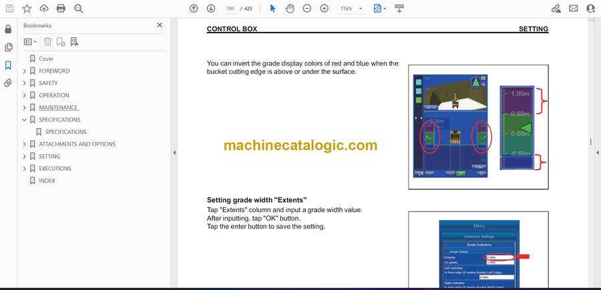
Task: Expand the FOREWORD bookmark
Action: (x=25, y=71)
